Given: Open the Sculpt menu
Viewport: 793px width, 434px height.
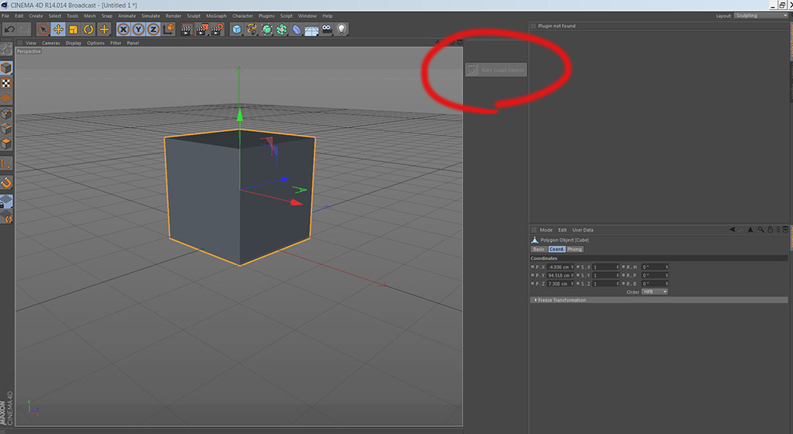Looking at the screenshot, I should [194, 15].
